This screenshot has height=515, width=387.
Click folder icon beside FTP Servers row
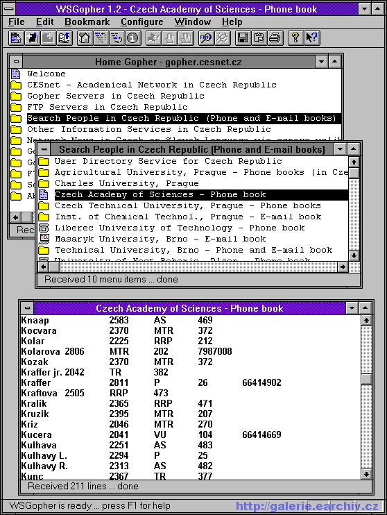click(x=16, y=107)
